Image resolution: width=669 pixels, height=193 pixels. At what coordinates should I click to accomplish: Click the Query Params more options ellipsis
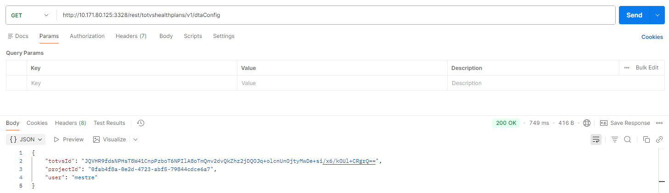pyautogui.click(x=627, y=68)
